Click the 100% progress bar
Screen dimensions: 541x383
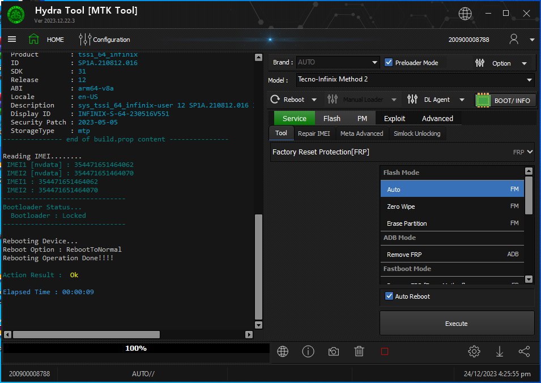136,348
